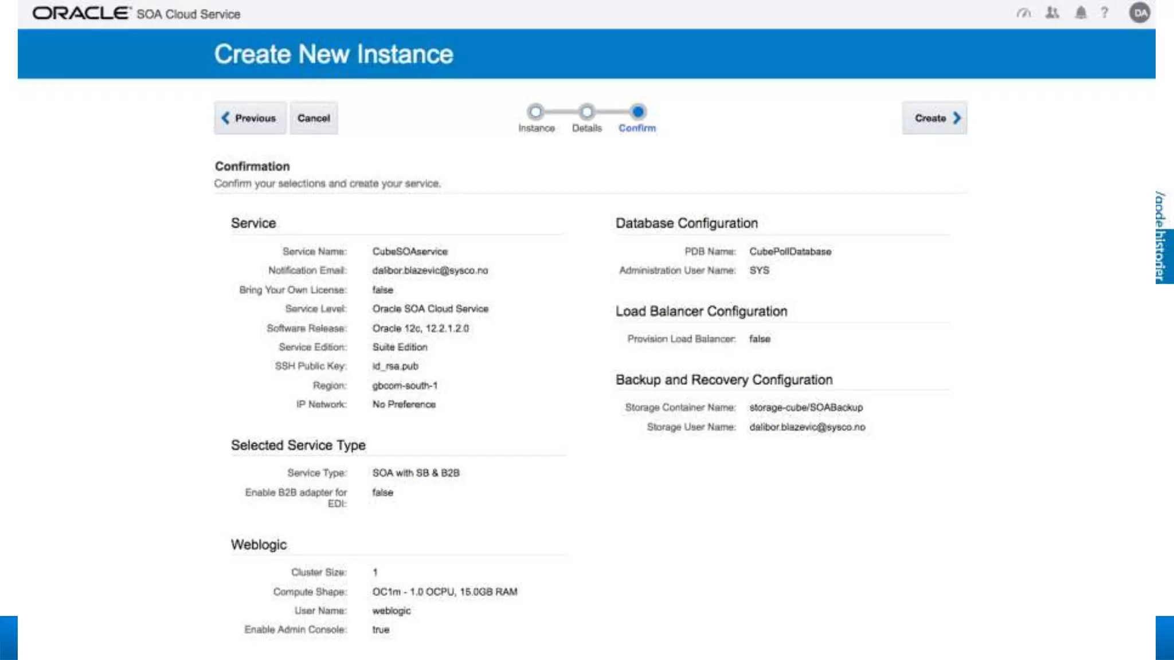Click the help question mark icon

(x=1105, y=13)
